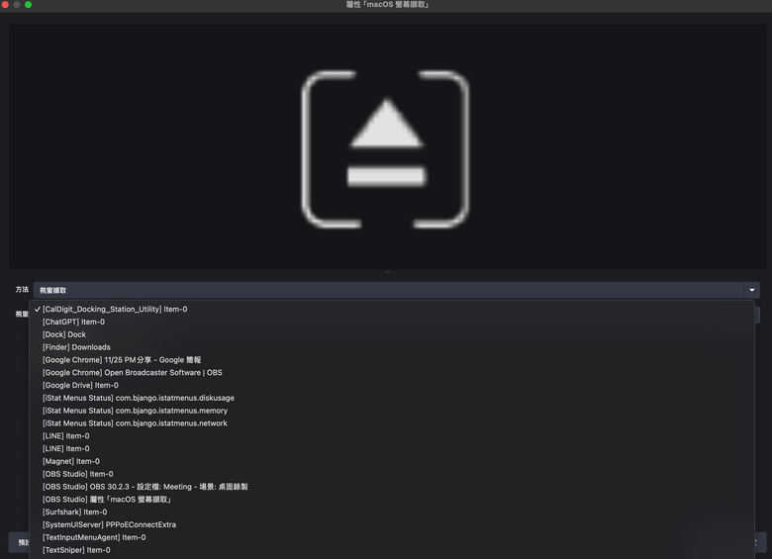Open the 方法 capture method dropdown arrow
The width and height of the screenshot is (772, 559).
tap(751, 290)
